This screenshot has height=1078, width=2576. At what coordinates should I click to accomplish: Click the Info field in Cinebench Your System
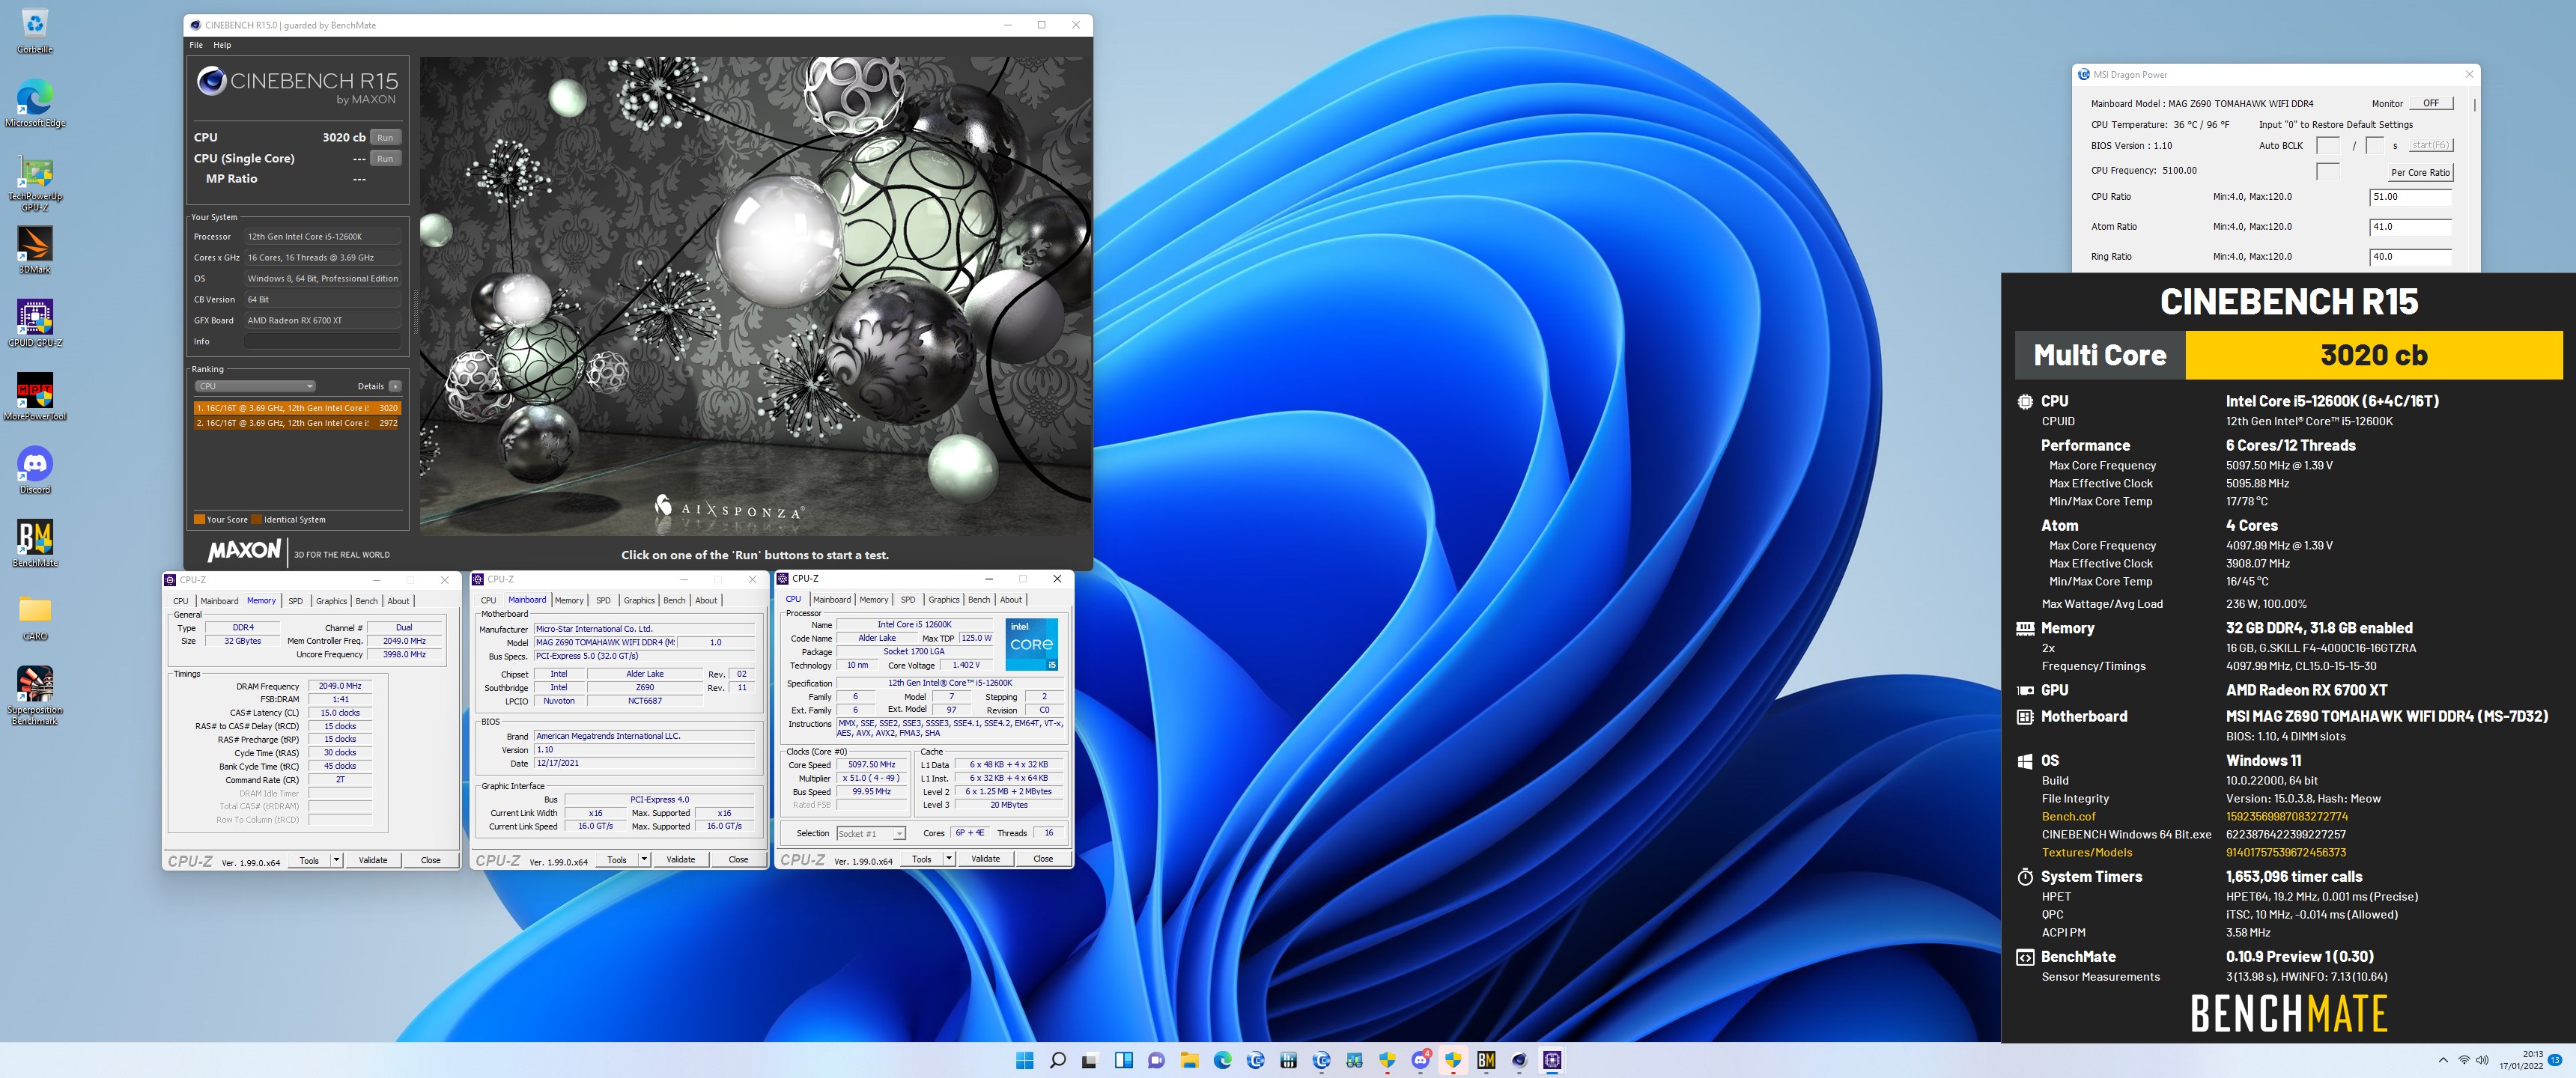pyautogui.click(x=322, y=341)
